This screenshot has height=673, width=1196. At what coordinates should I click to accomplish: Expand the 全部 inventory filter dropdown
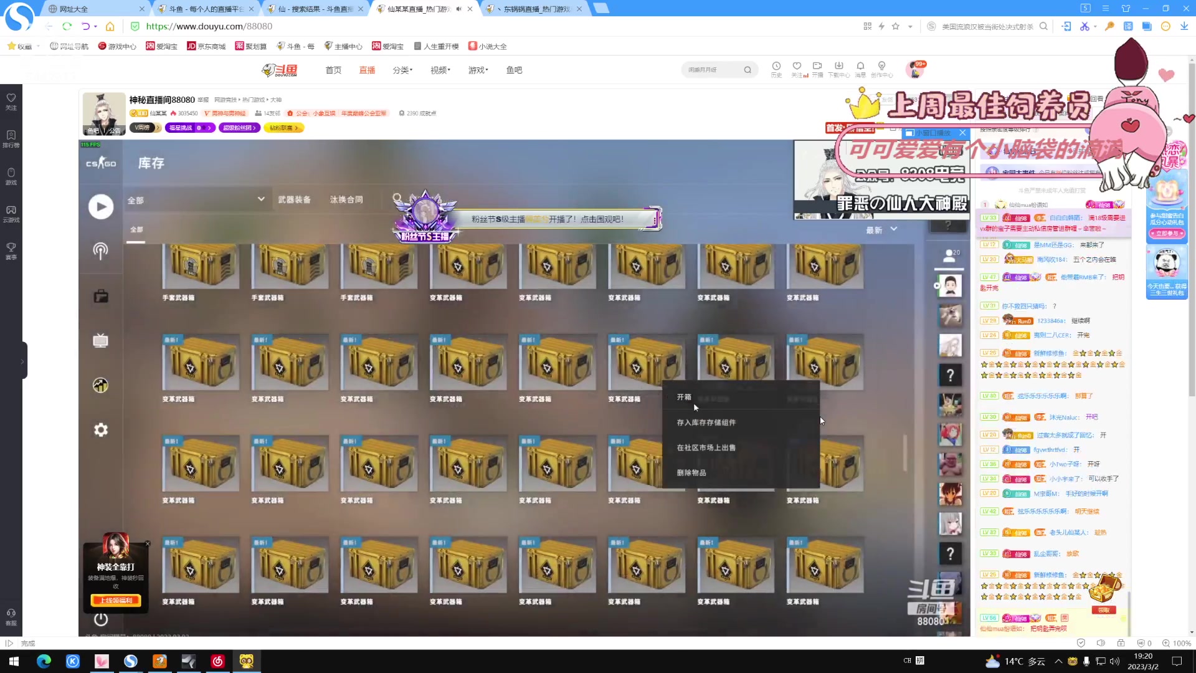click(197, 199)
